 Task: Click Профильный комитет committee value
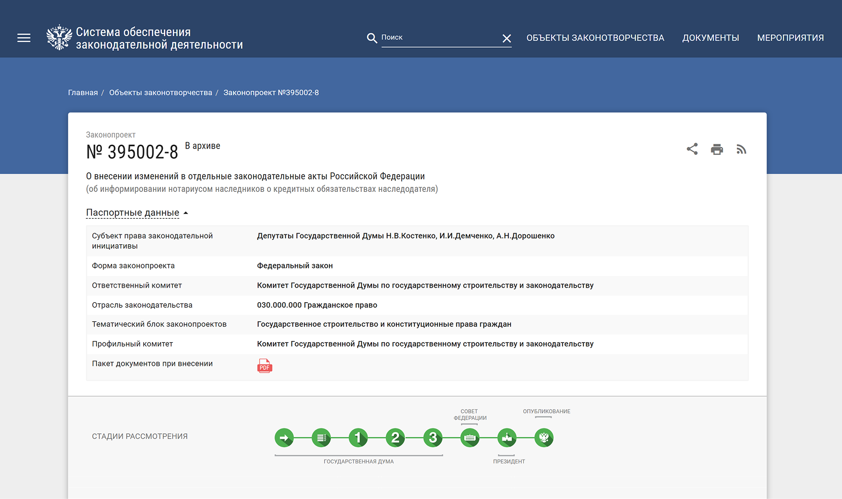coord(425,344)
